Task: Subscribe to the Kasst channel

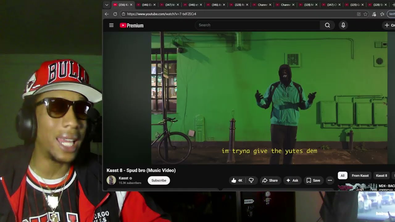Action: click(159, 180)
